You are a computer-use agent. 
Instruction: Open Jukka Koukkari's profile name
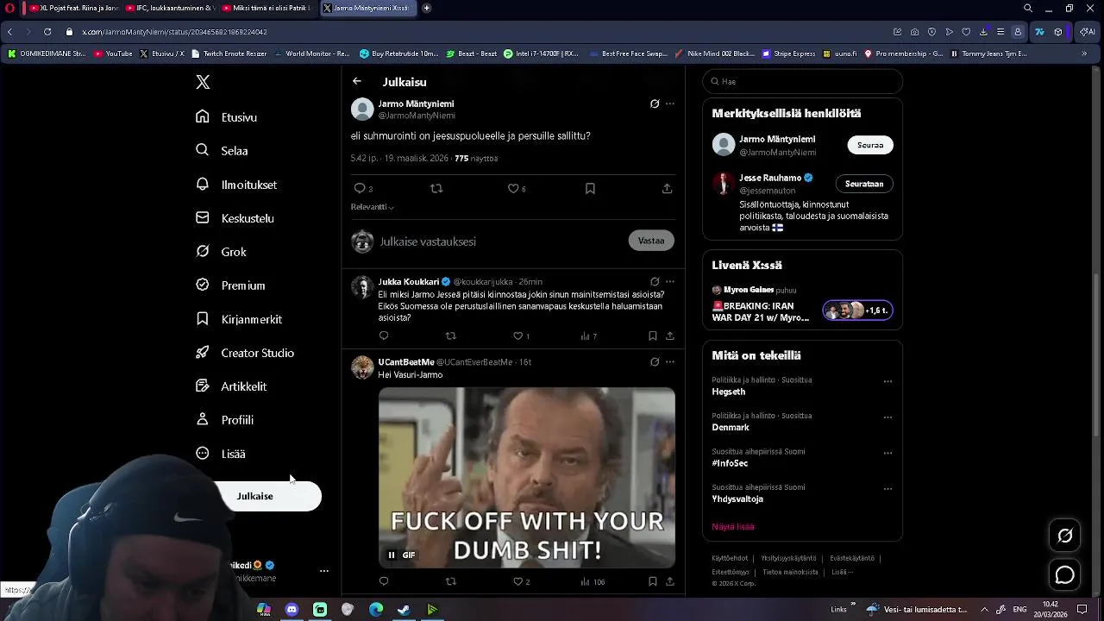[409, 282]
